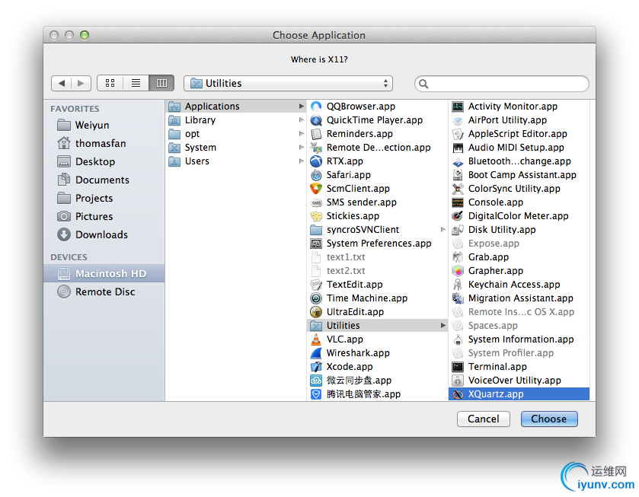Open Weiyun in Favorites sidebar
This screenshot has width=639, height=497.
104,125
